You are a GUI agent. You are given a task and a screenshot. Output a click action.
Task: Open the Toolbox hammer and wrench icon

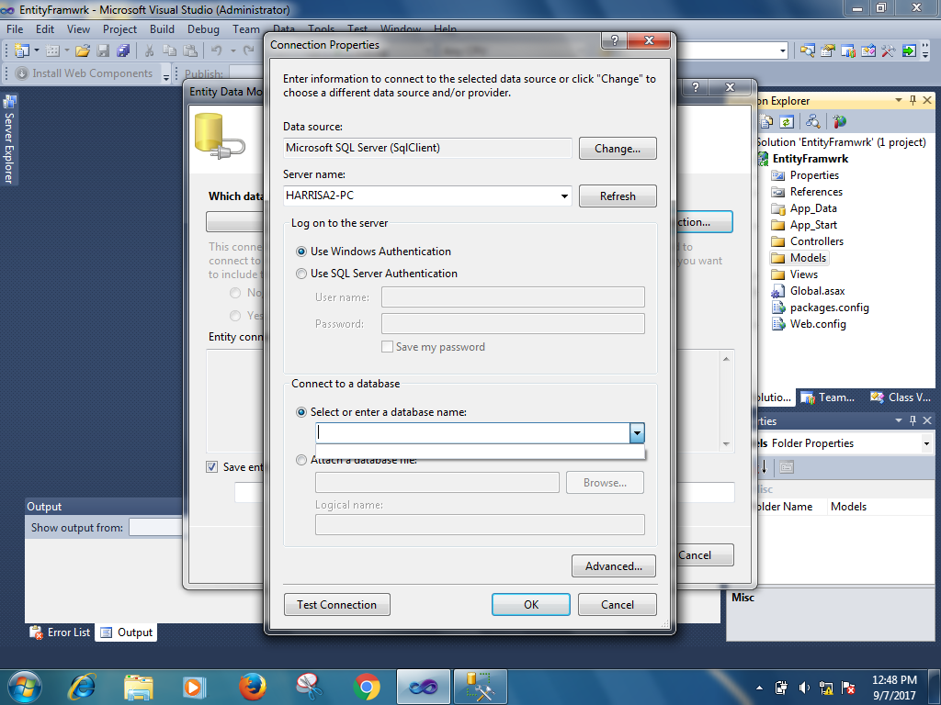coord(889,50)
